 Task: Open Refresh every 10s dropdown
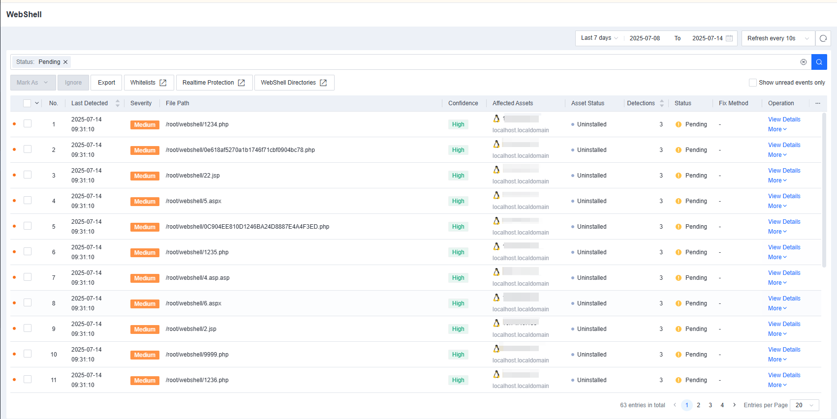tap(778, 38)
